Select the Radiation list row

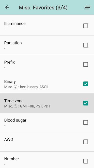[x=47, y=45]
